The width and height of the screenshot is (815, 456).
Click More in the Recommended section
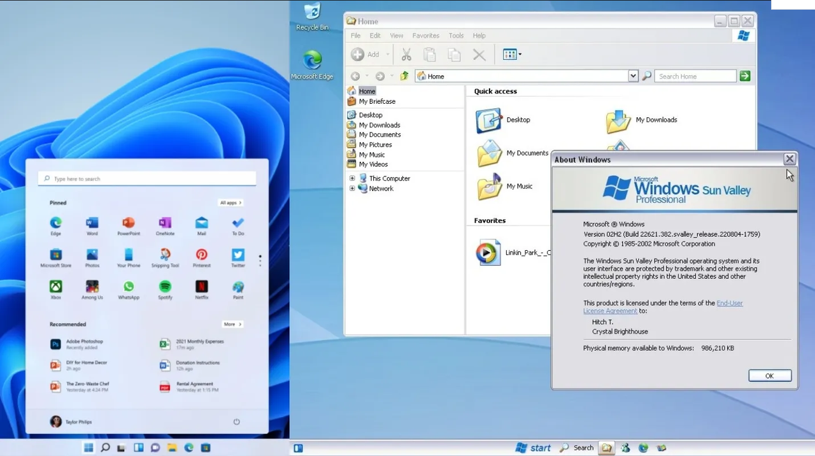point(232,324)
